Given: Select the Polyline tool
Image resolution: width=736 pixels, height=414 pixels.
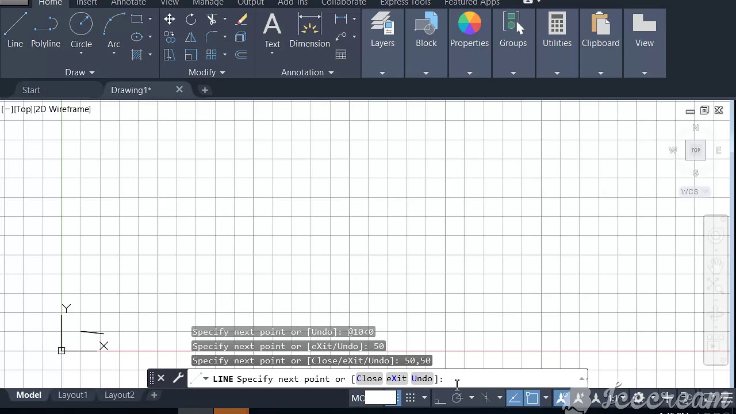Looking at the screenshot, I should point(45,32).
